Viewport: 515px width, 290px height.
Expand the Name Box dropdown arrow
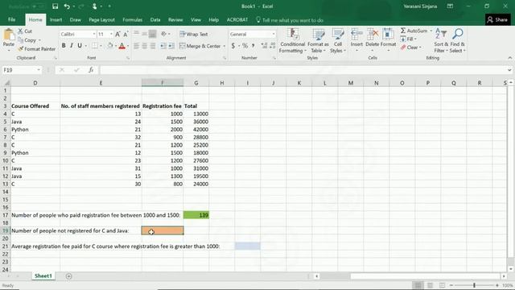click(x=39, y=70)
